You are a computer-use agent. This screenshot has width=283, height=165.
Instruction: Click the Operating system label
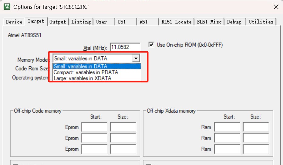coord(31,78)
